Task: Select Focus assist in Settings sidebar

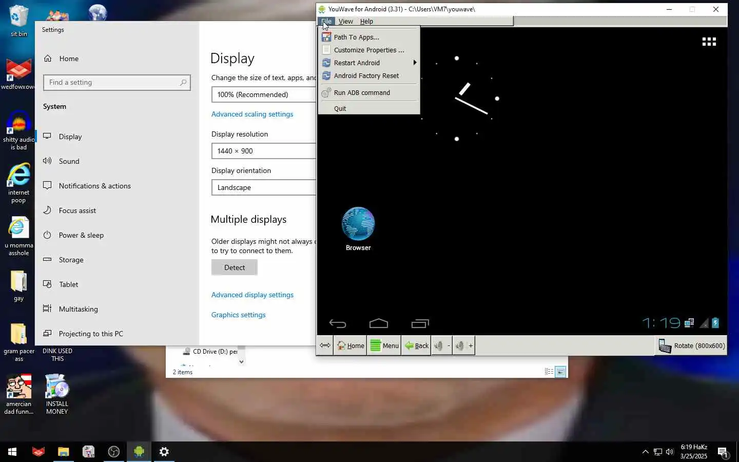Action: tap(117, 210)
